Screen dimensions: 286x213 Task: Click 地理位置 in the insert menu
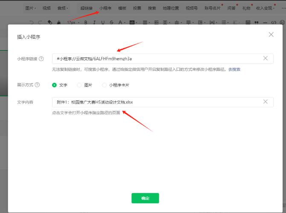tap(171, 8)
